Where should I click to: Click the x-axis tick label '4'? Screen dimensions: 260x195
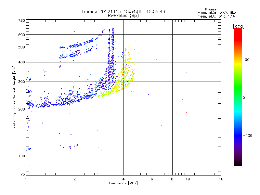pos(123,179)
